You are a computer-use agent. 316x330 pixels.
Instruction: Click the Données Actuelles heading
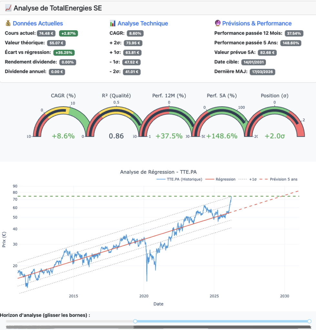coord(38,23)
